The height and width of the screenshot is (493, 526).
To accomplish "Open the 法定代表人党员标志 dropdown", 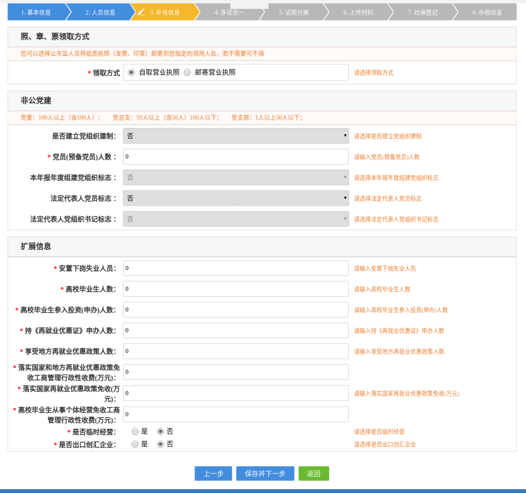I will (x=236, y=199).
